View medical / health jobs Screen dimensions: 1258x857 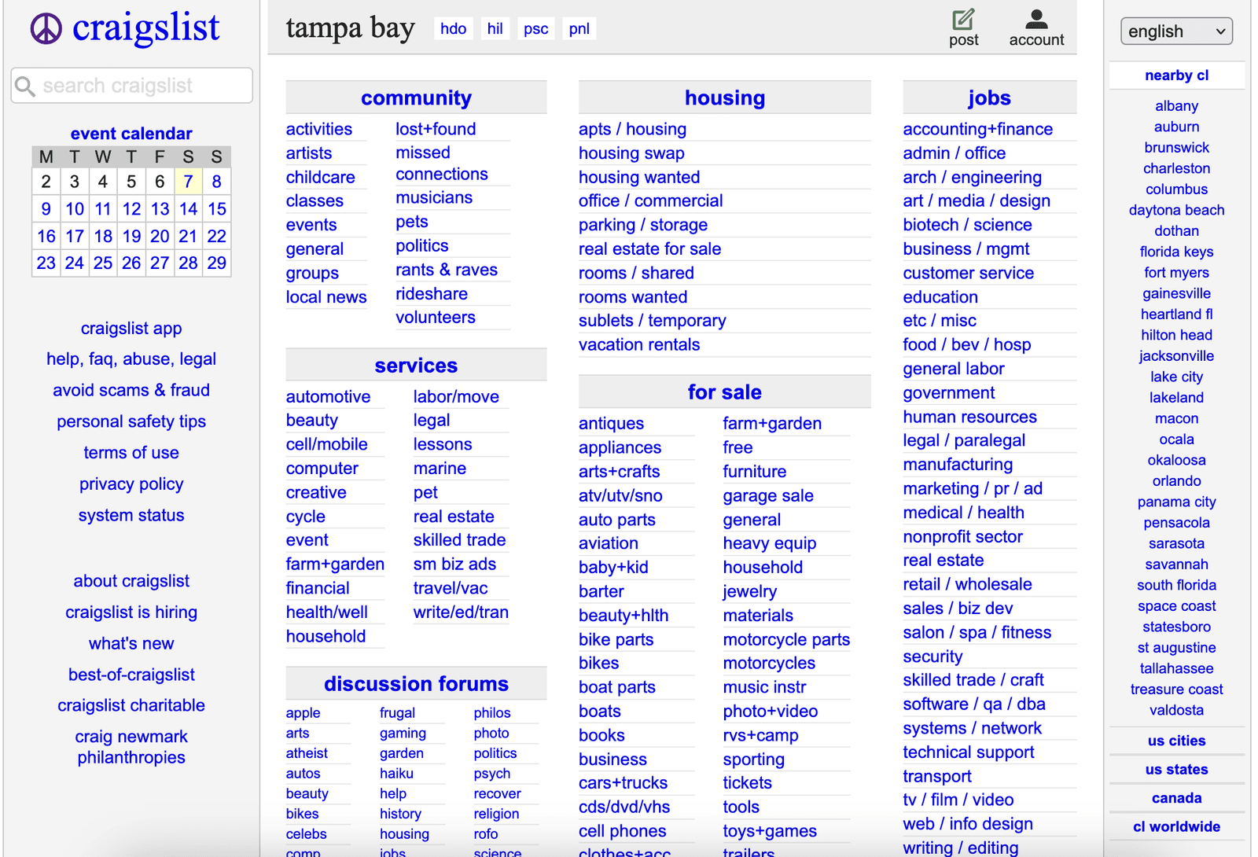point(963,513)
